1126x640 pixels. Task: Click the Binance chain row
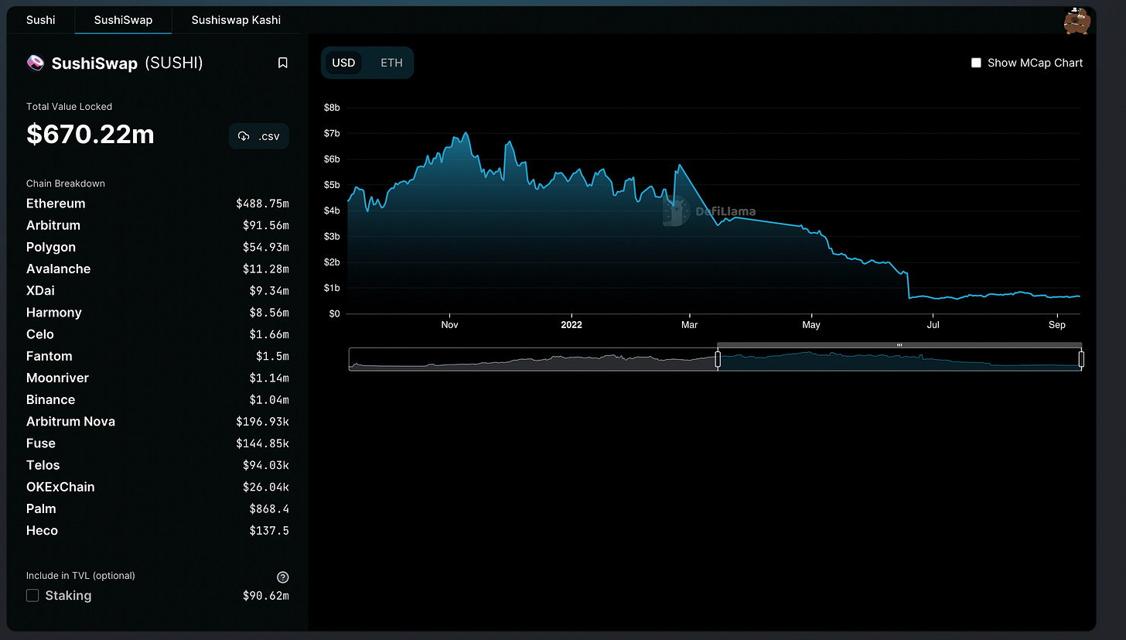(158, 399)
